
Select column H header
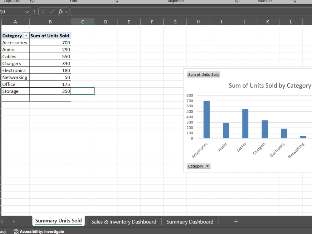click(198, 22)
